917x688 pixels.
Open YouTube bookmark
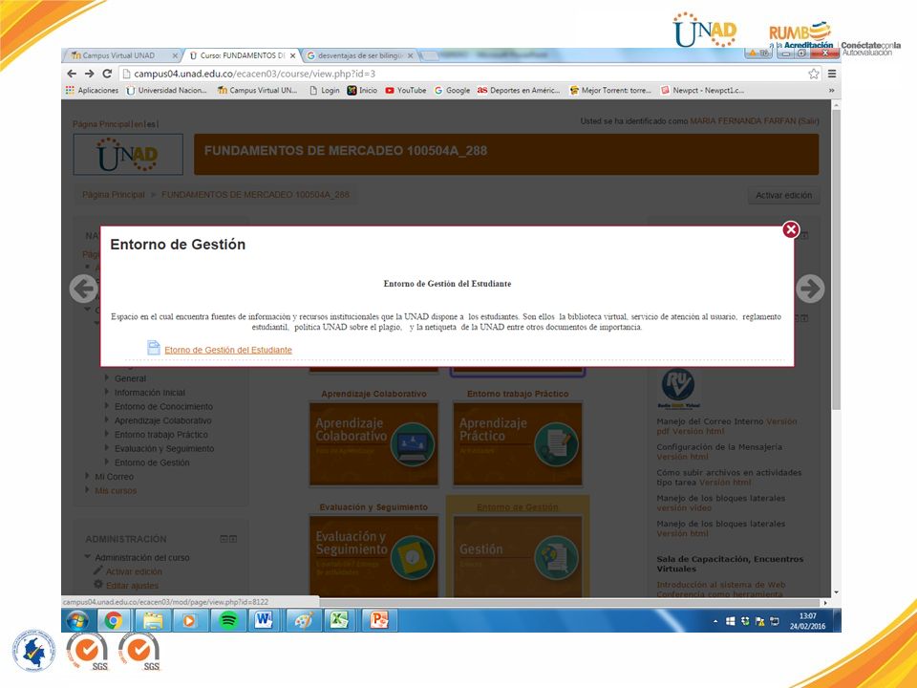click(405, 90)
